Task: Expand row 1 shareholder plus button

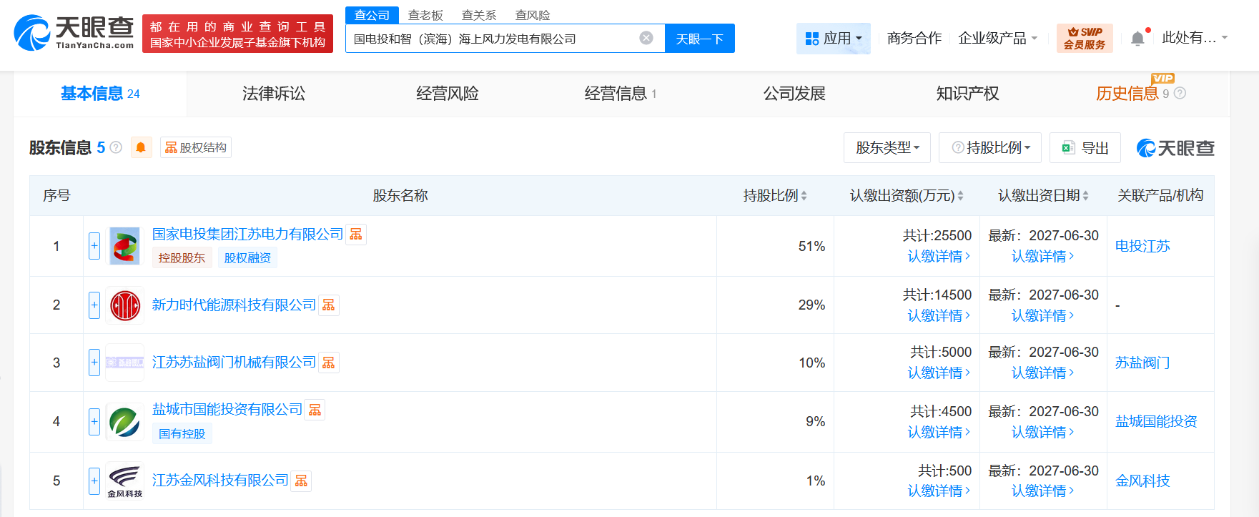Action: tap(94, 246)
